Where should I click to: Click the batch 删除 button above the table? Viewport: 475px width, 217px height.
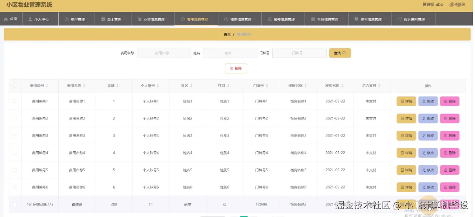(x=236, y=68)
